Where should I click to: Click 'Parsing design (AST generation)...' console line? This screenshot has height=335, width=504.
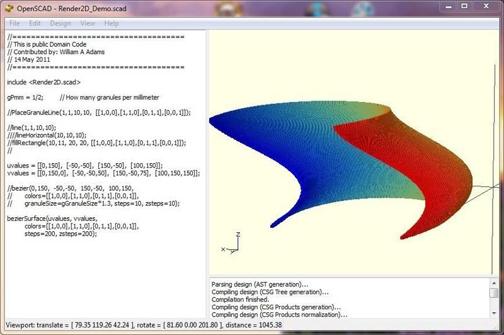tap(260, 284)
